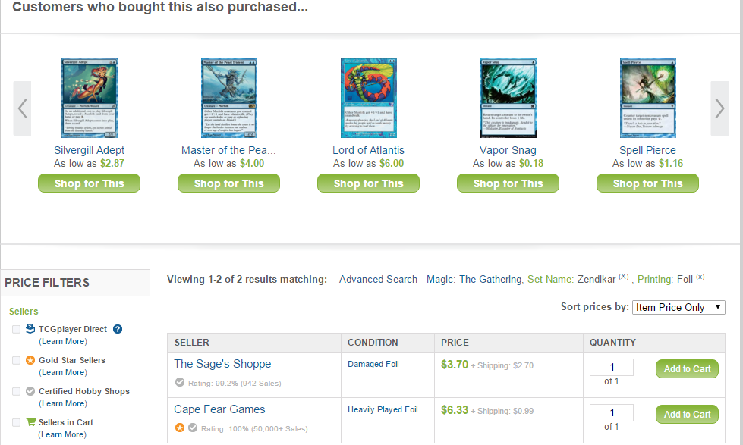Click the Advanced Search - Magic: The Gathering link
The image size is (743, 445).
(430, 279)
